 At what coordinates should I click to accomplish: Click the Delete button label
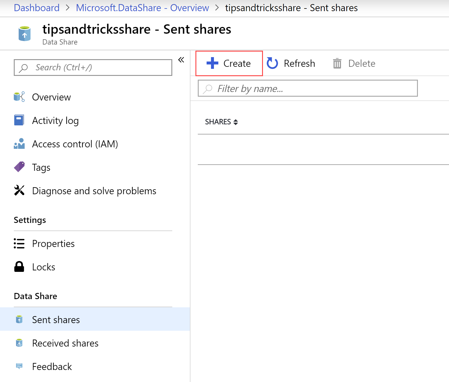click(x=362, y=63)
